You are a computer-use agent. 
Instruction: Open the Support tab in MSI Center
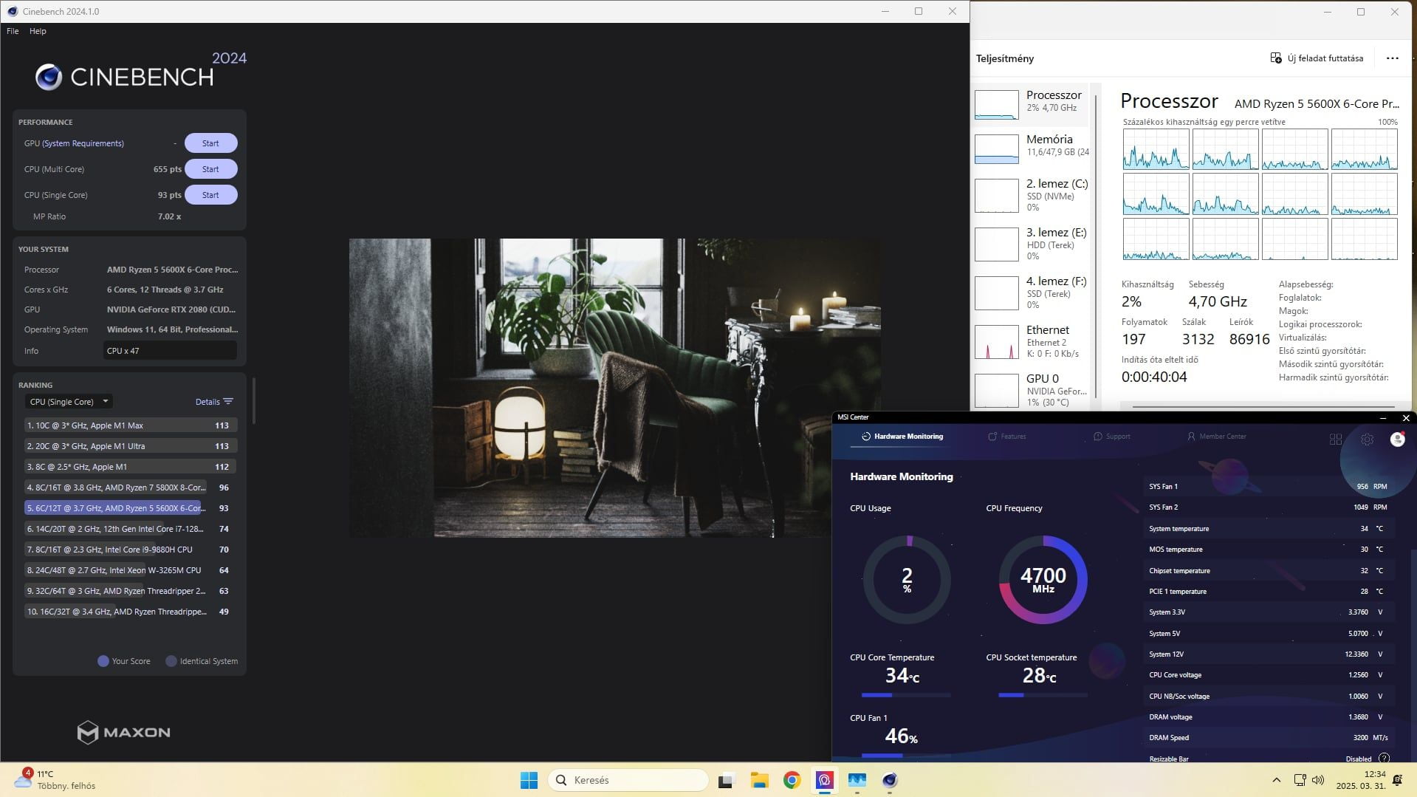(x=1111, y=437)
